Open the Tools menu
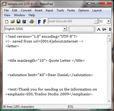This screenshot has width=114, height=111. [60, 10]
